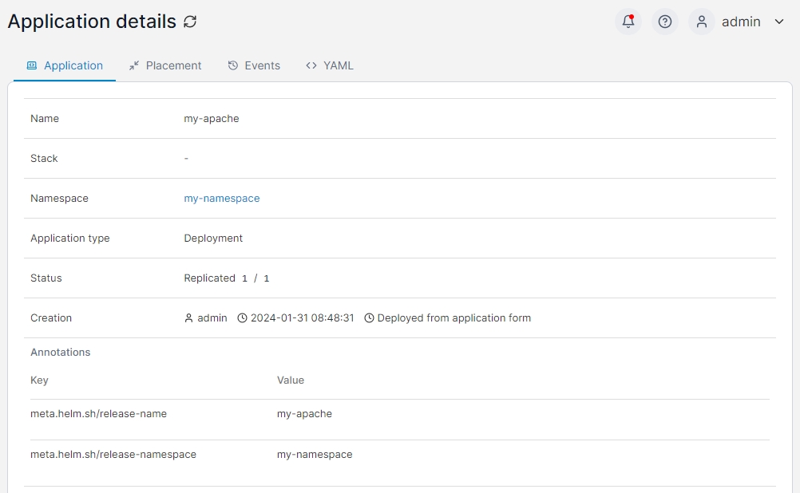
Task: Click the Deployment application type value
Action: pyautogui.click(x=213, y=239)
